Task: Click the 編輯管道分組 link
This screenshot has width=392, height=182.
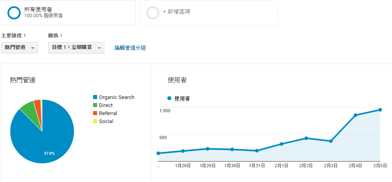Action: point(130,48)
